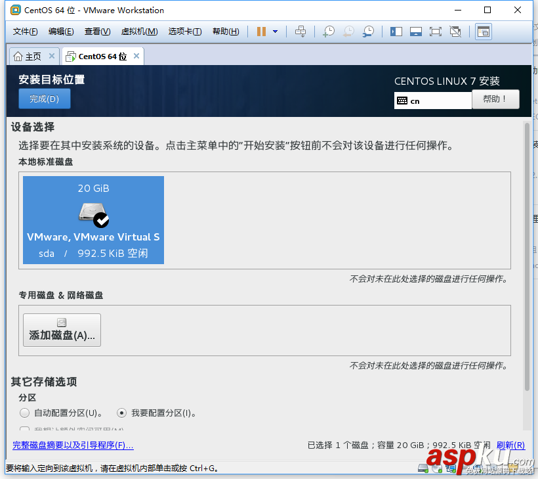Viewport: 538px width, 479px height.
Task: Toggle the library sidebar panel icon
Action: coord(396,32)
